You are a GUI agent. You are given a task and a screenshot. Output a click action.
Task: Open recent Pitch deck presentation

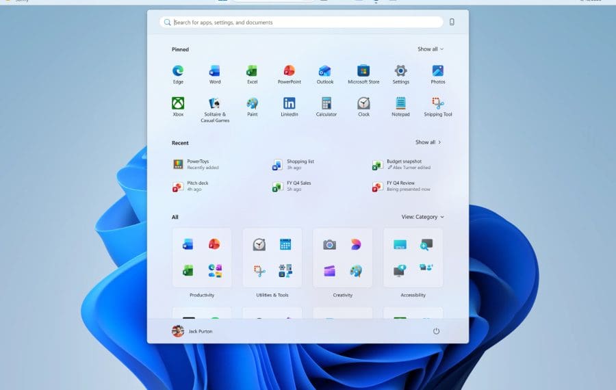pos(191,186)
